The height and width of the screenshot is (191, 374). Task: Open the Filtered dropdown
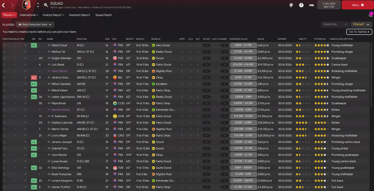(x=361, y=24)
